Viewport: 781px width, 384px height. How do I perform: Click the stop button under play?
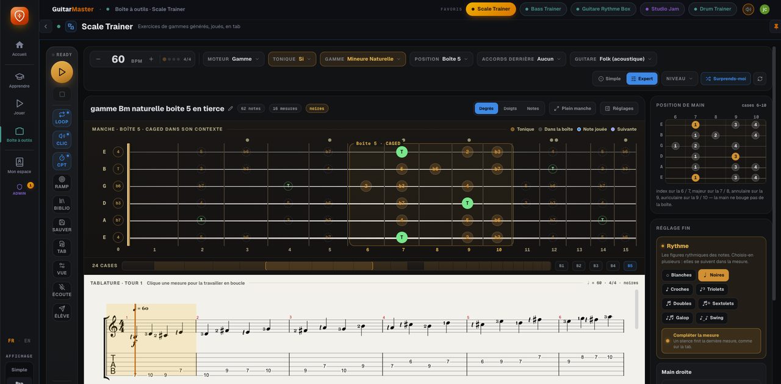pos(62,94)
